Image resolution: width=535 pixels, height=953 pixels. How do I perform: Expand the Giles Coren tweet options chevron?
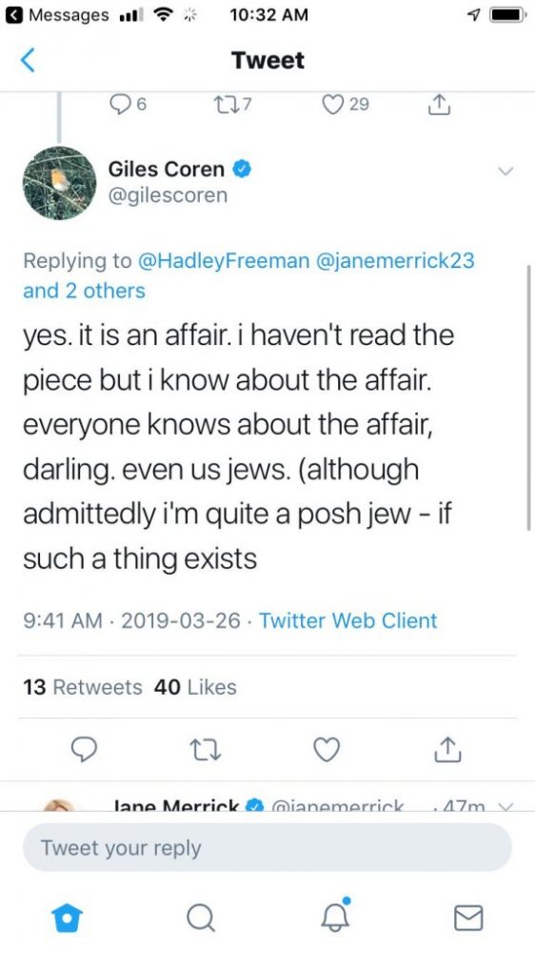click(x=505, y=171)
